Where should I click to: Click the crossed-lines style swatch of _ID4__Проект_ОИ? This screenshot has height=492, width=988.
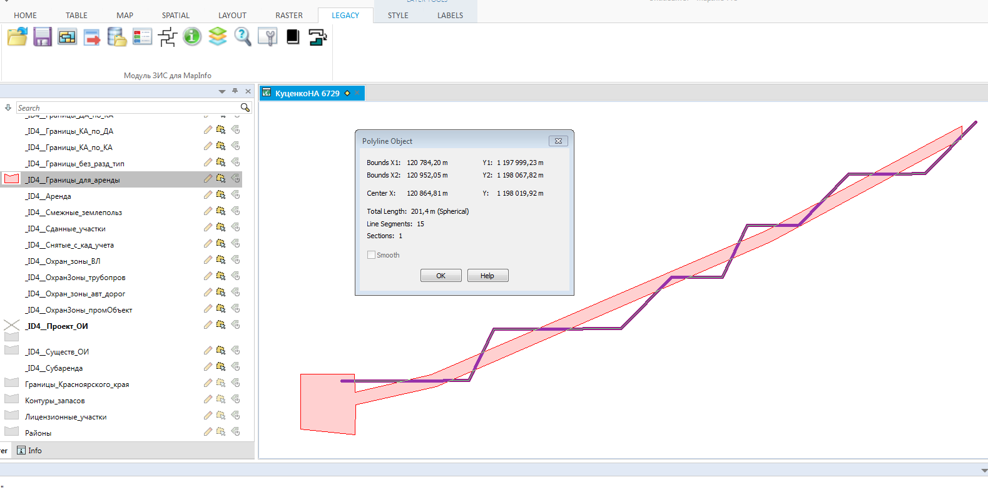[x=11, y=325]
